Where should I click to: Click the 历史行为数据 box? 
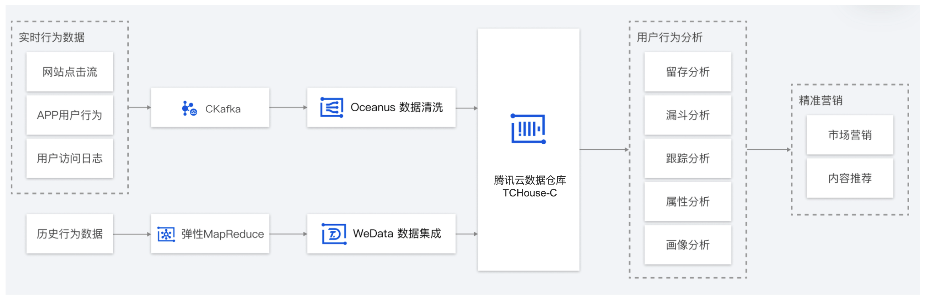click(70, 234)
